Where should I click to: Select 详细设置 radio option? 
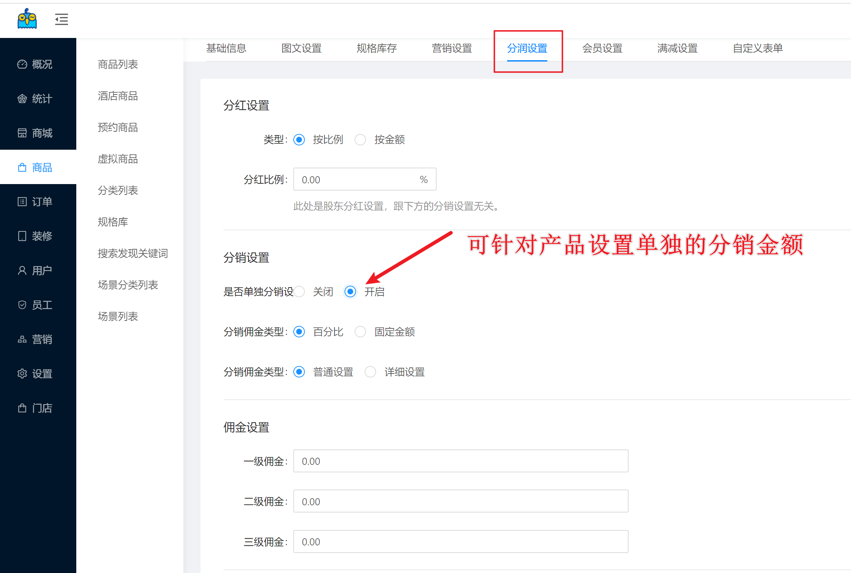click(370, 372)
